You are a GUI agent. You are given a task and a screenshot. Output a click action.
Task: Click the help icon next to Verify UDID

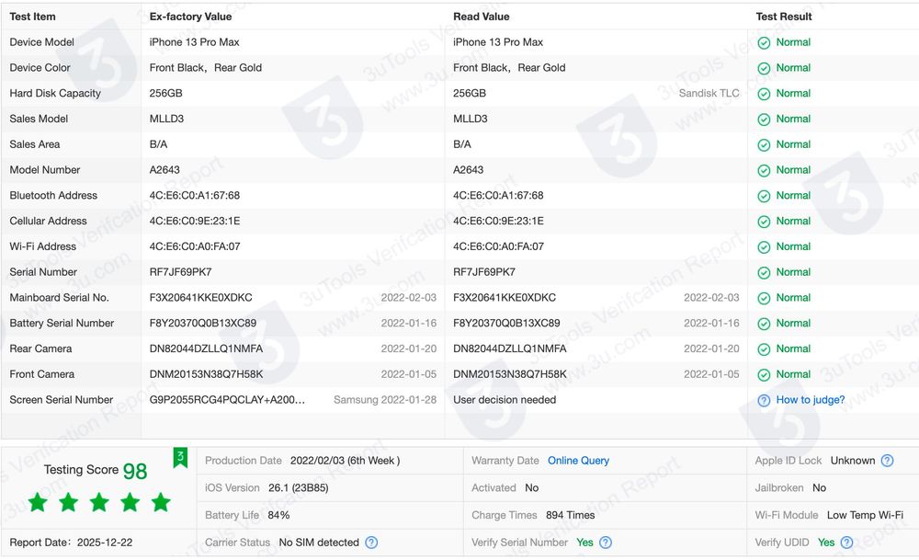(846, 543)
